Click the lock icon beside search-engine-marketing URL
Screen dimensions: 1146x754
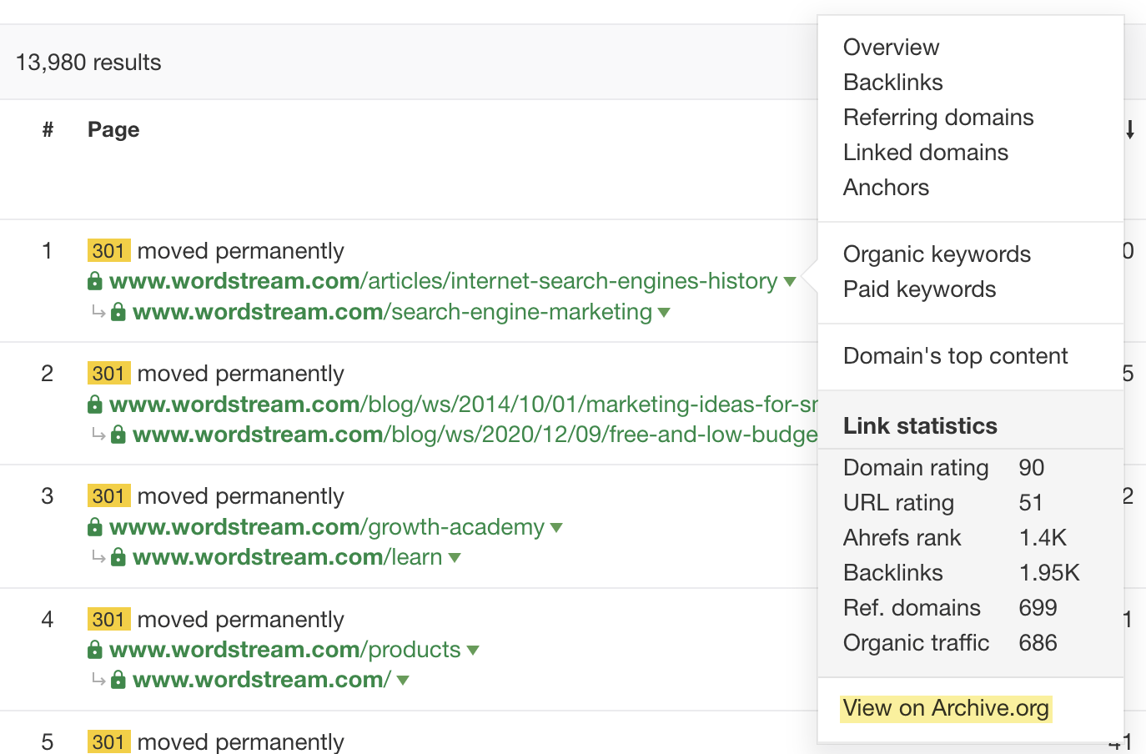(x=118, y=313)
